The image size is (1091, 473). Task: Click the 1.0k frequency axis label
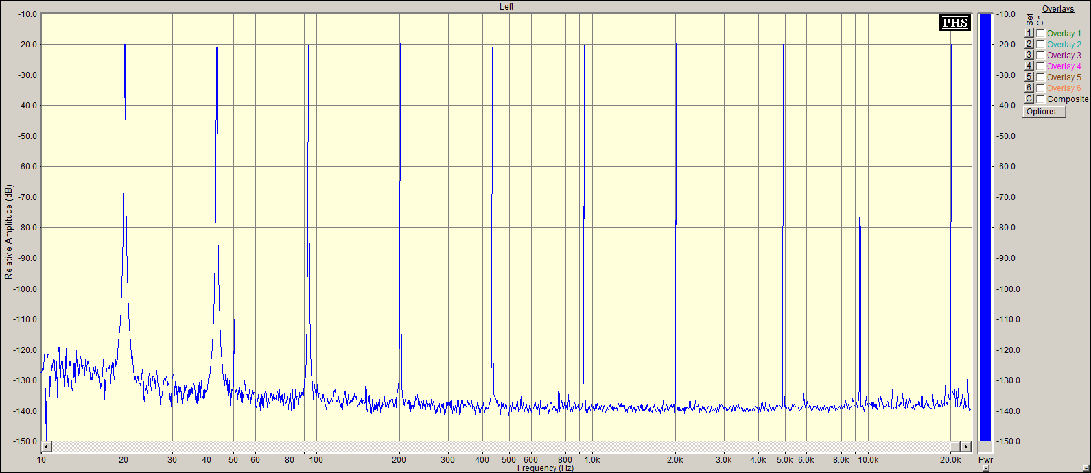(592, 460)
